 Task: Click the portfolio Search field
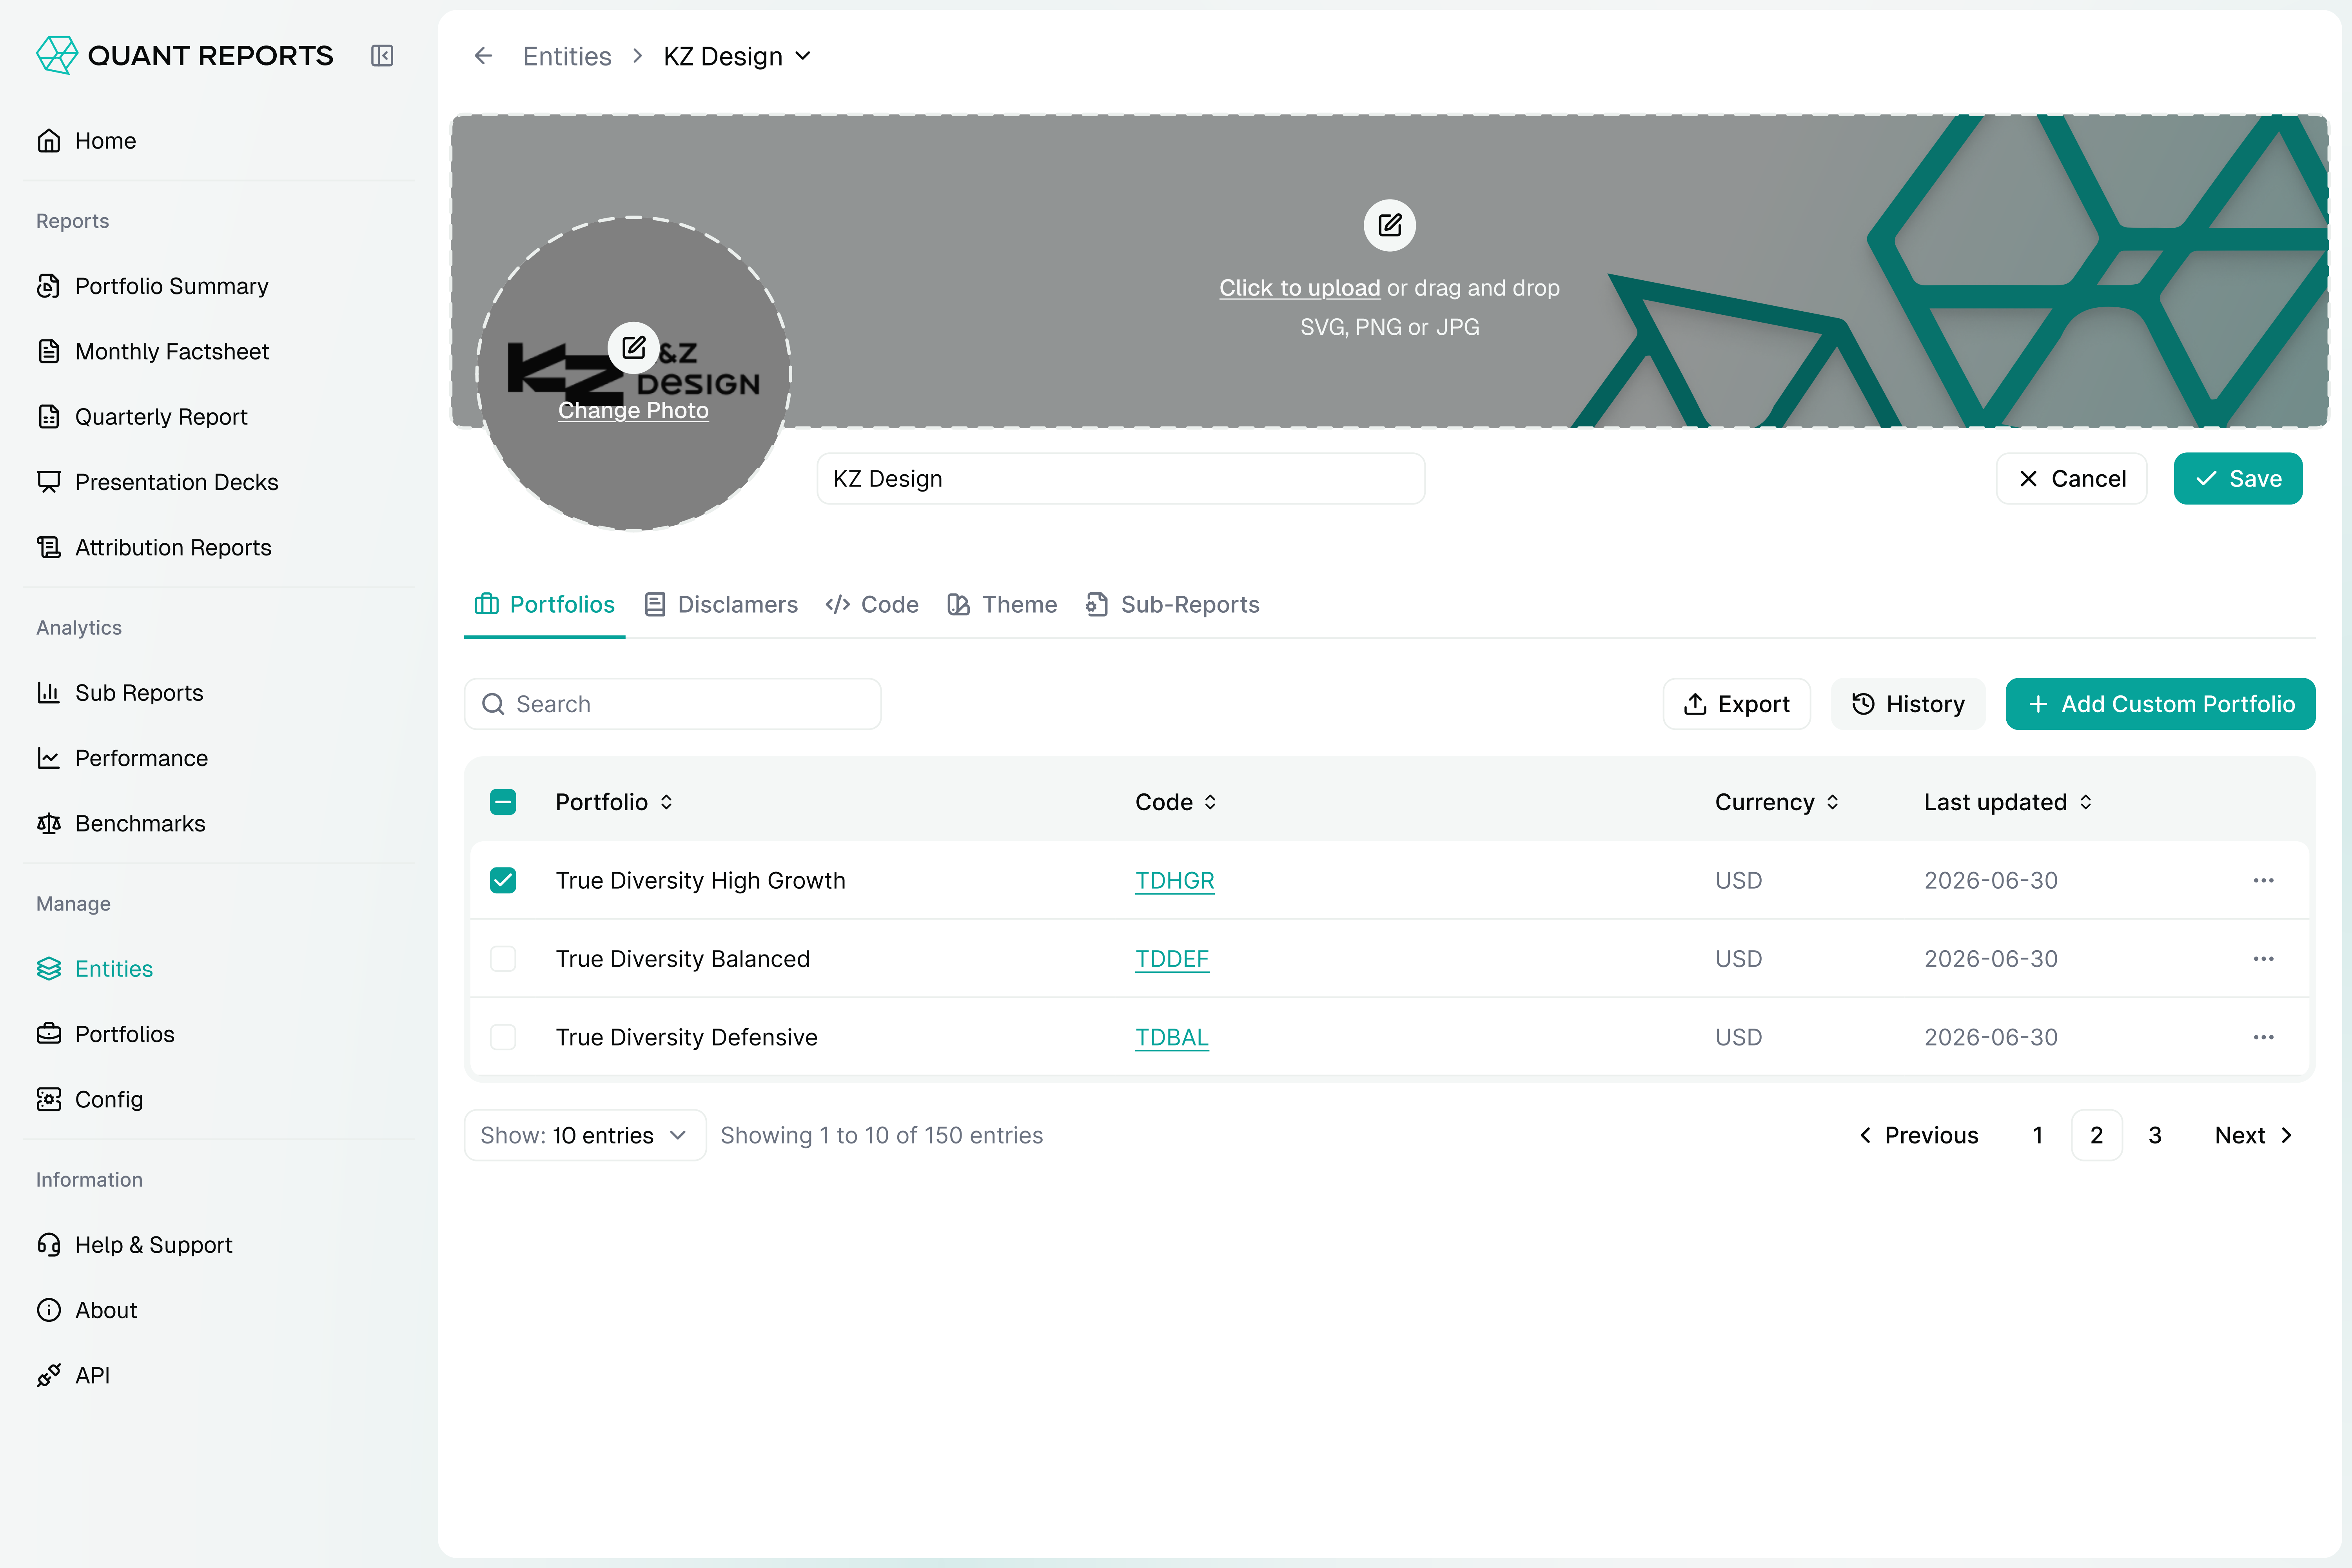point(672,704)
